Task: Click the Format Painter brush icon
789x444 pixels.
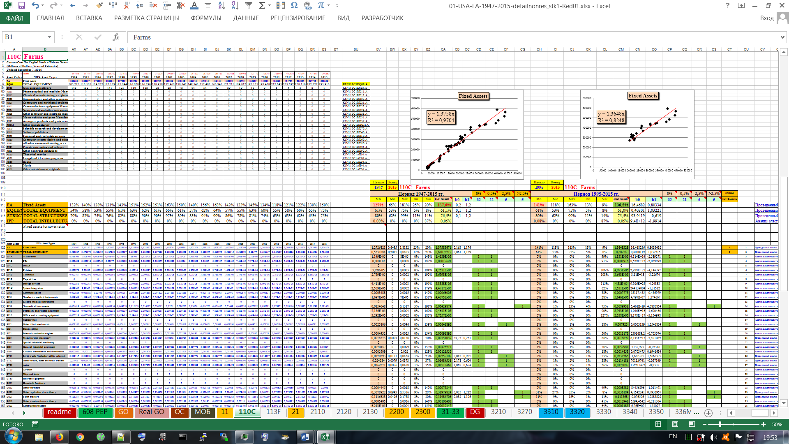Action: pyautogui.click(x=99, y=6)
